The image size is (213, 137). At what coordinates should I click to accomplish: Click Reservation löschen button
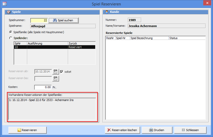[122, 130]
